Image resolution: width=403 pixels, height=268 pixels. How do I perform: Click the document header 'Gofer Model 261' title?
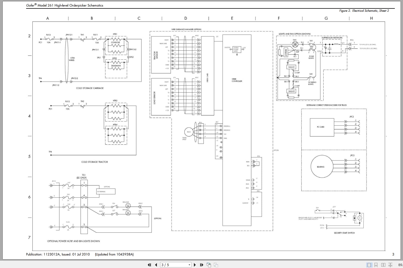pyautogui.click(x=65, y=5)
